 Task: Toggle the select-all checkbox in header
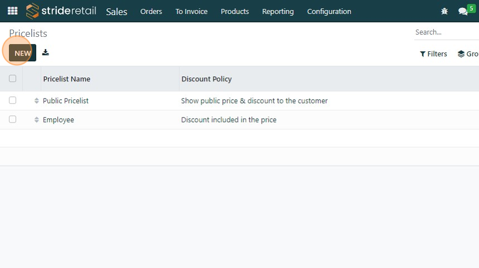click(x=13, y=79)
